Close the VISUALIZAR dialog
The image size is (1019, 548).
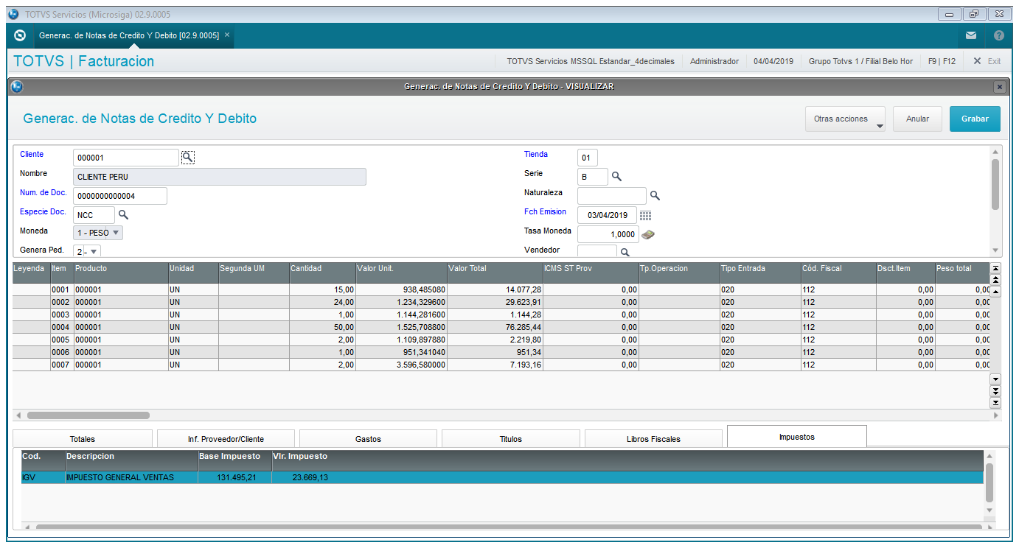click(1000, 87)
